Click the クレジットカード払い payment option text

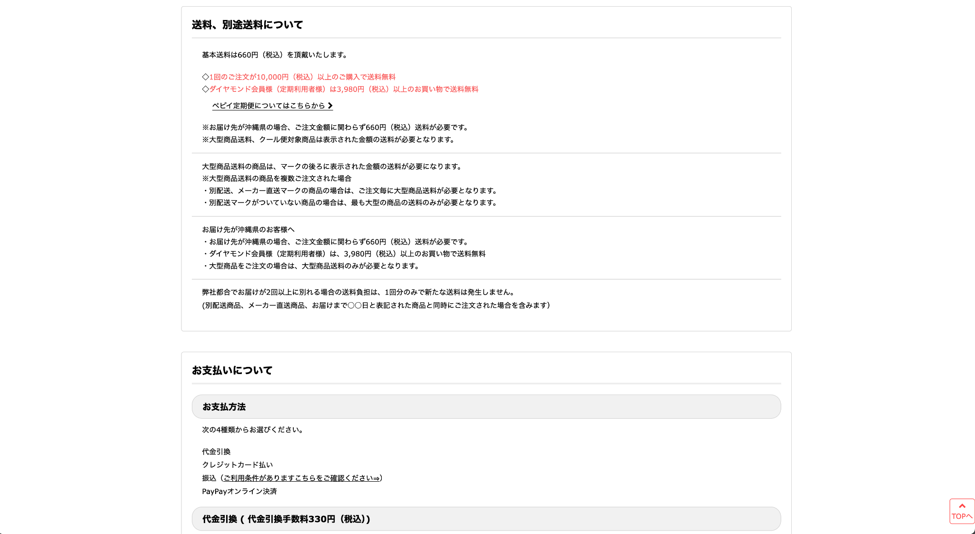point(238,465)
